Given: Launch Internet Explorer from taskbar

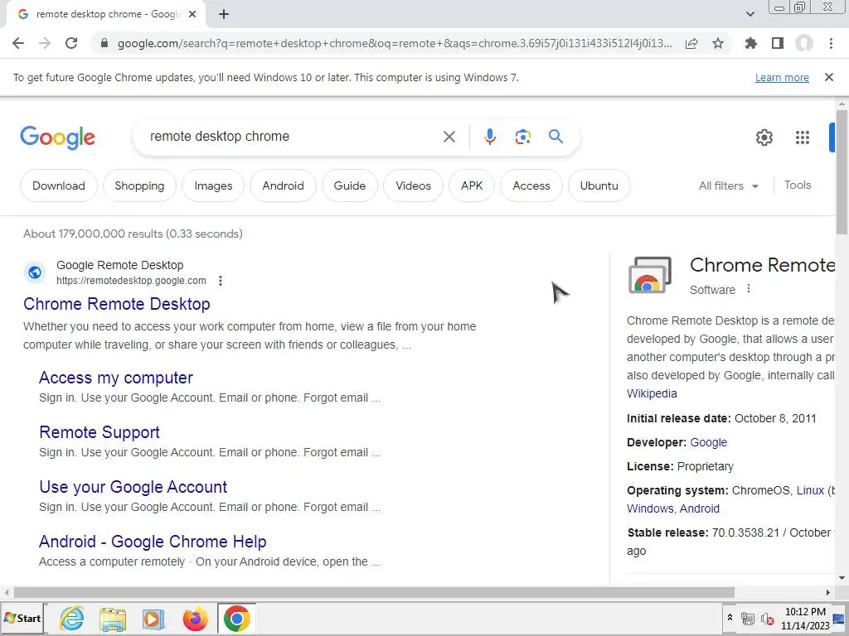Looking at the screenshot, I should point(71,619).
